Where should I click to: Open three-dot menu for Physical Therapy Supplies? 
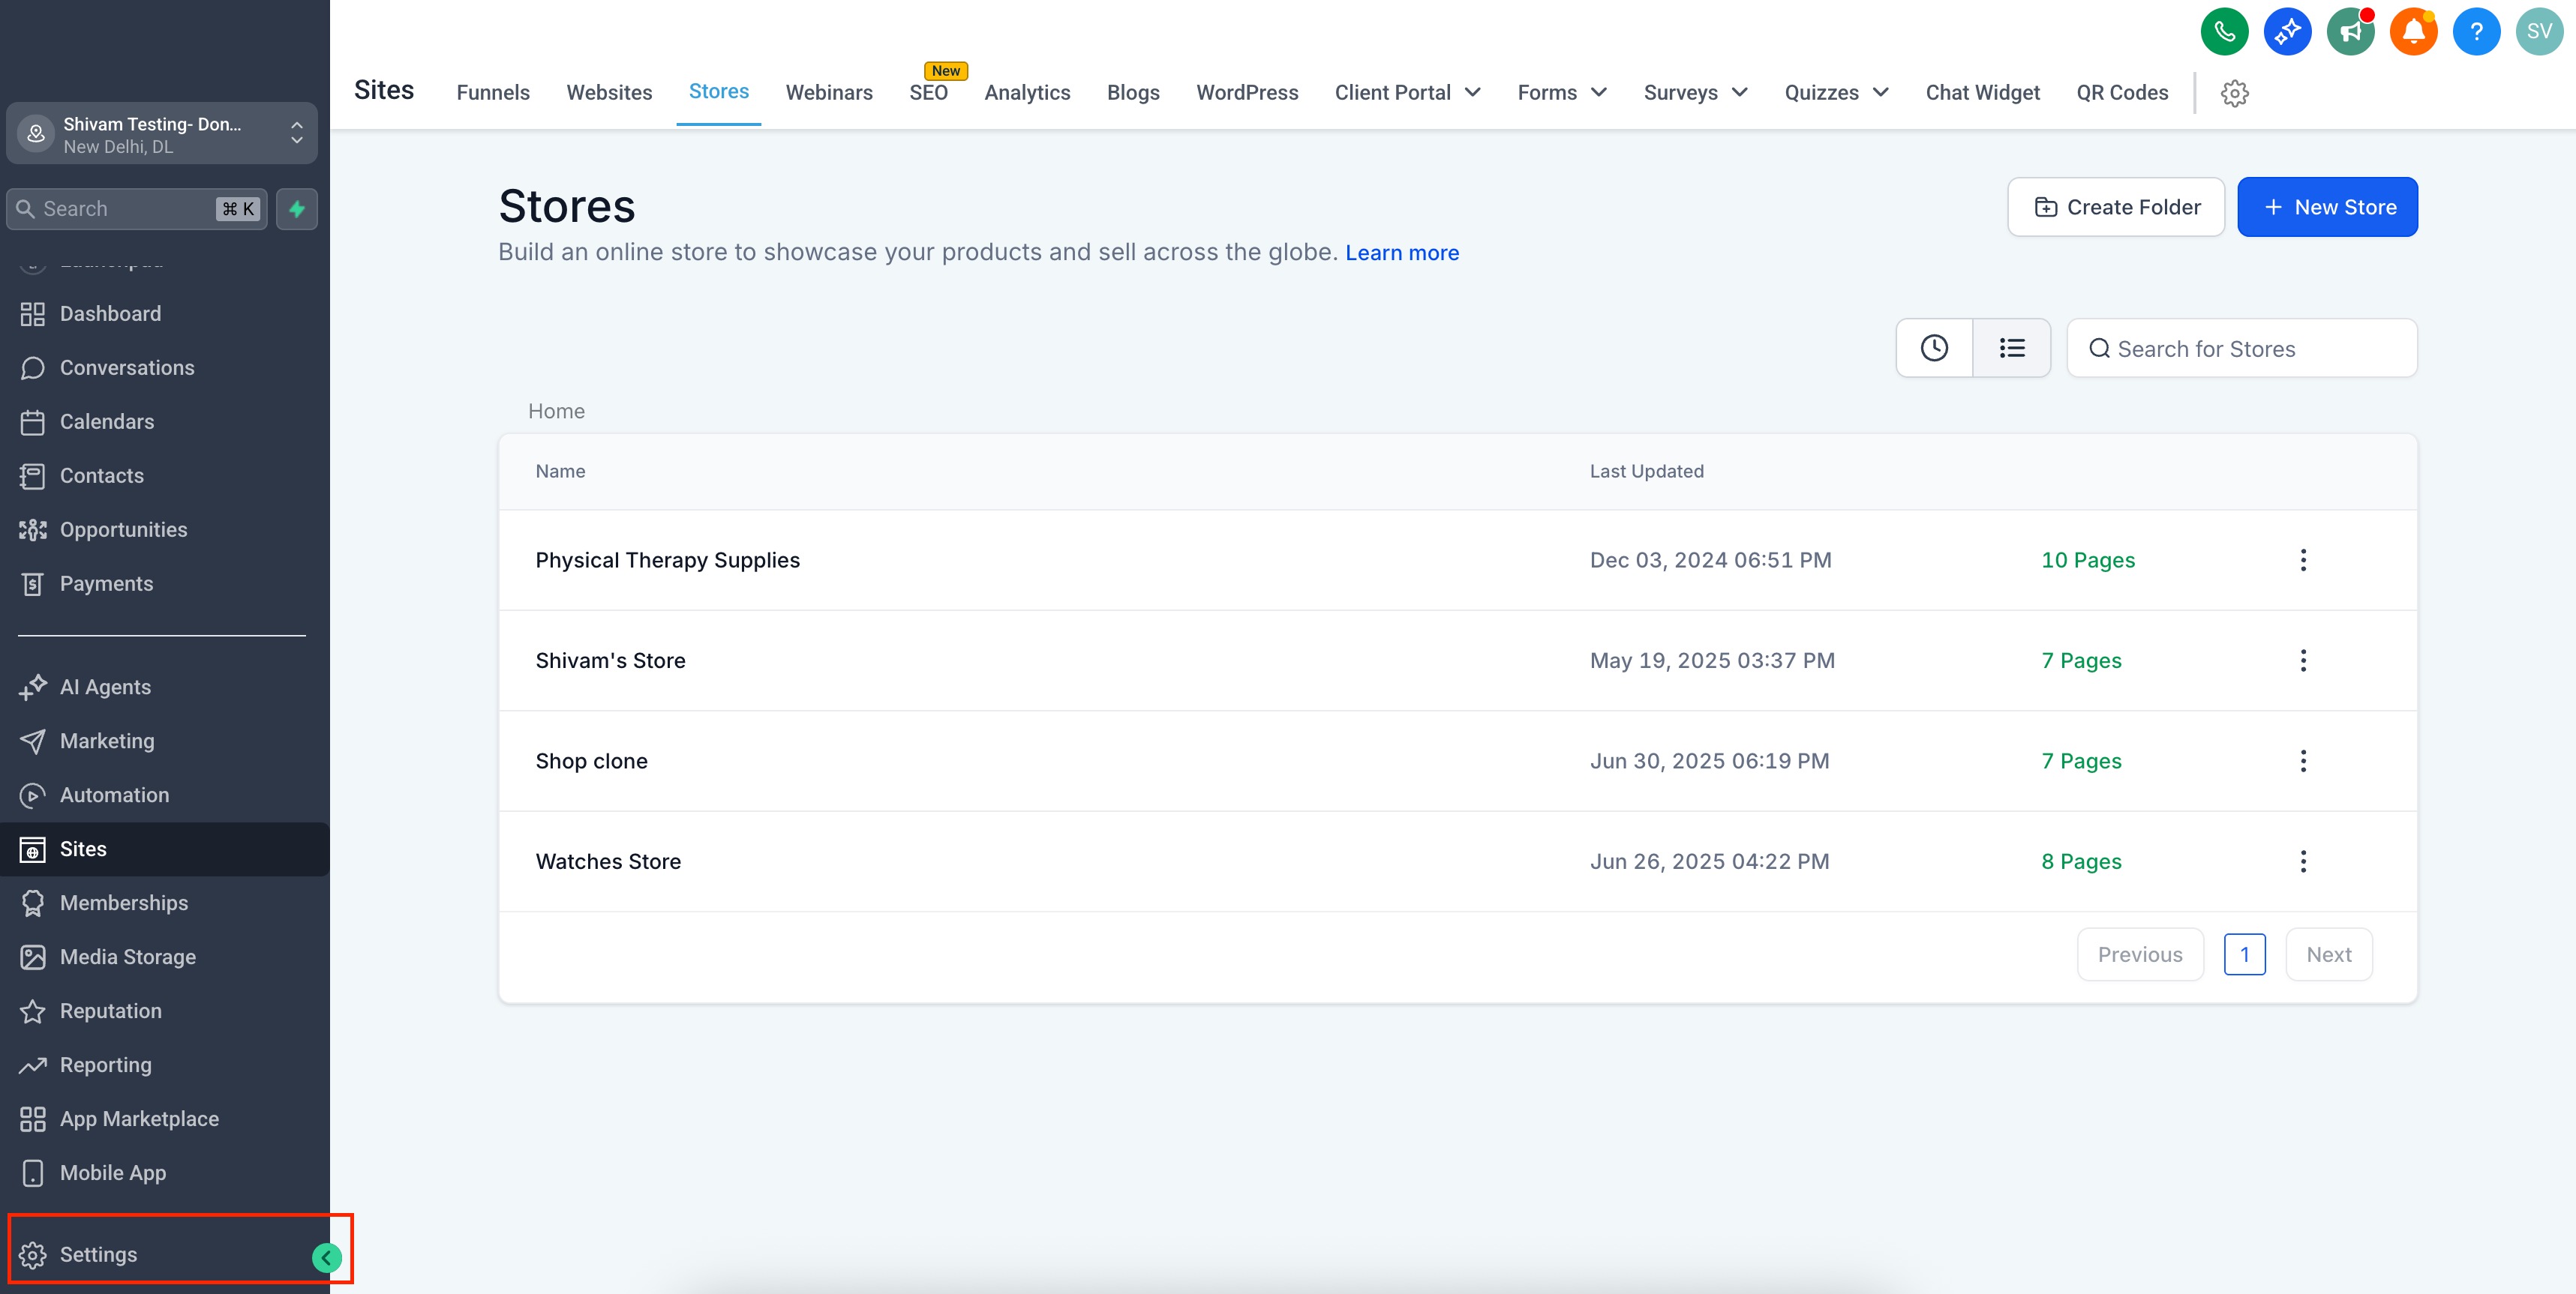click(x=2302, y=559)
